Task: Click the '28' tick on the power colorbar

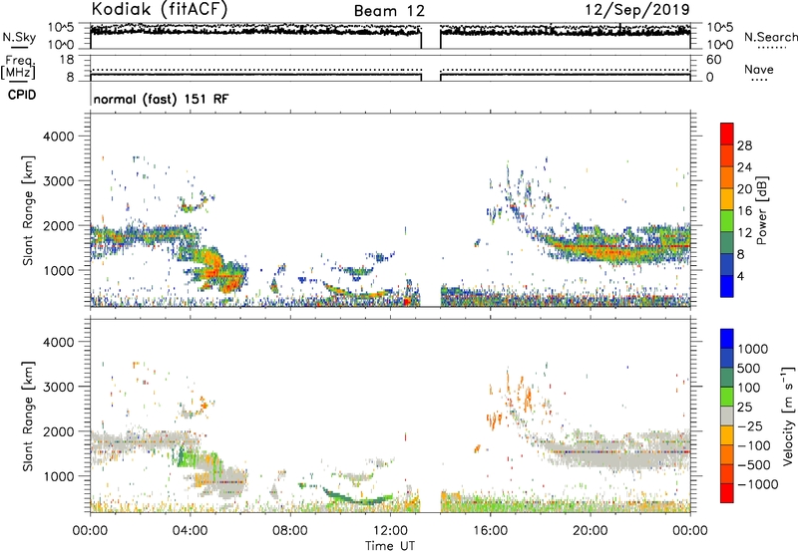Action: [744, 145]
